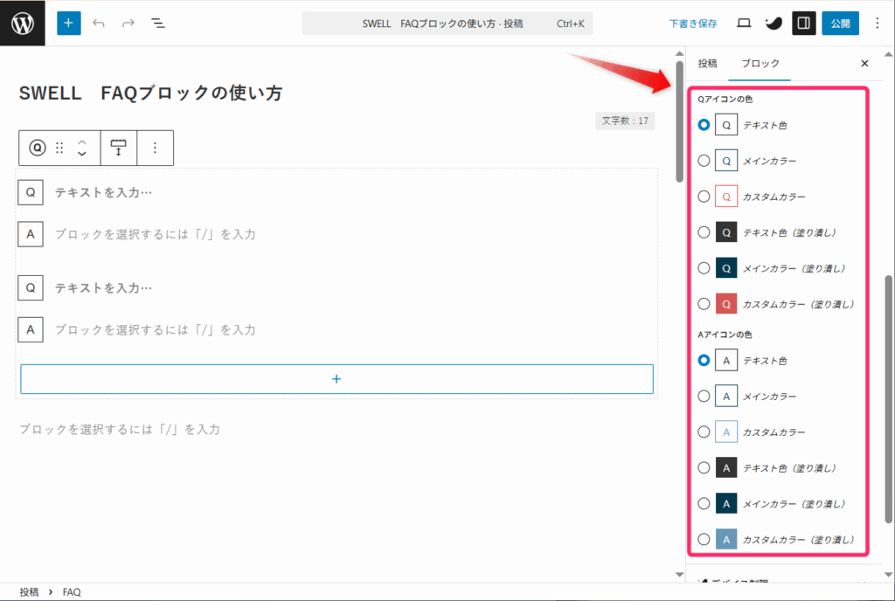Click the preview device icon
895x601 pixels.
[744, 24]
